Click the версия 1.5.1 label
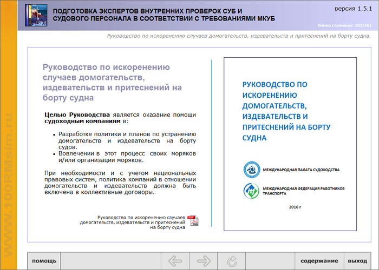 pos(353,9)
